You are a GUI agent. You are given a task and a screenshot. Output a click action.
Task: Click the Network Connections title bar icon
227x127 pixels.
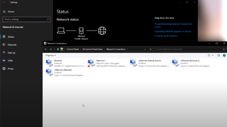45,43
